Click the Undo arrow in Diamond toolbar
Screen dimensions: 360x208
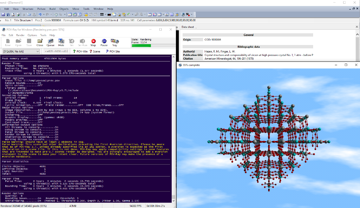(40, 14)
